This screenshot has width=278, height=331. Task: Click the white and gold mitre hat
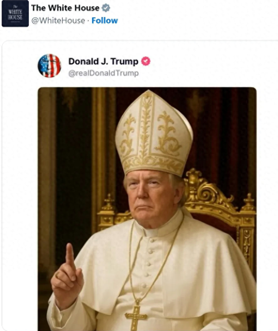tap(154, 134)
